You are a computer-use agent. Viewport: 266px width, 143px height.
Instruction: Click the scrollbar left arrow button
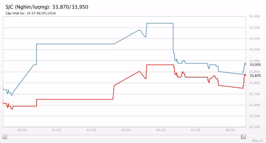(5, 137)
